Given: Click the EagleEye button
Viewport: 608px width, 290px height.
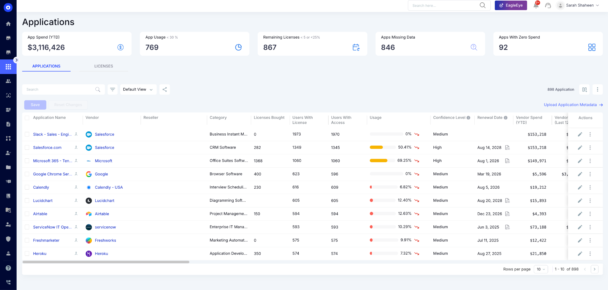Looking at the screenshot, I should (511, 5).
